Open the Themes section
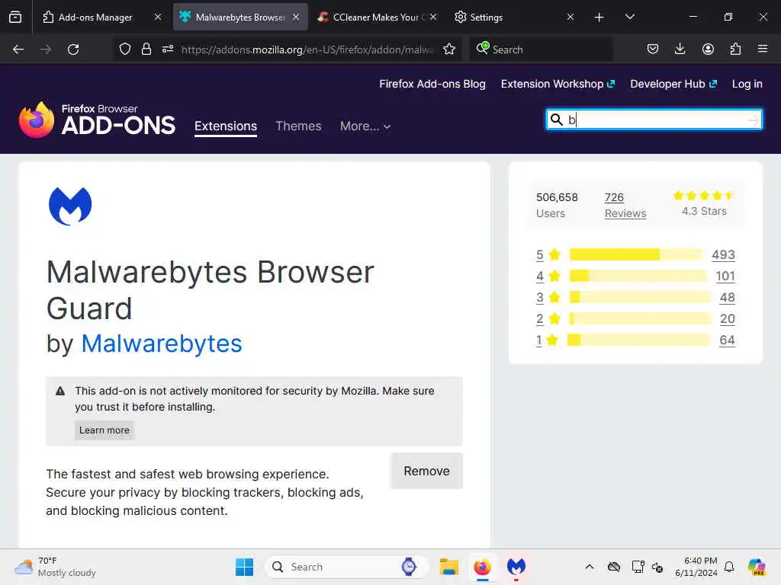This screenshot has height=585, width=781. (x=298, y=126)
